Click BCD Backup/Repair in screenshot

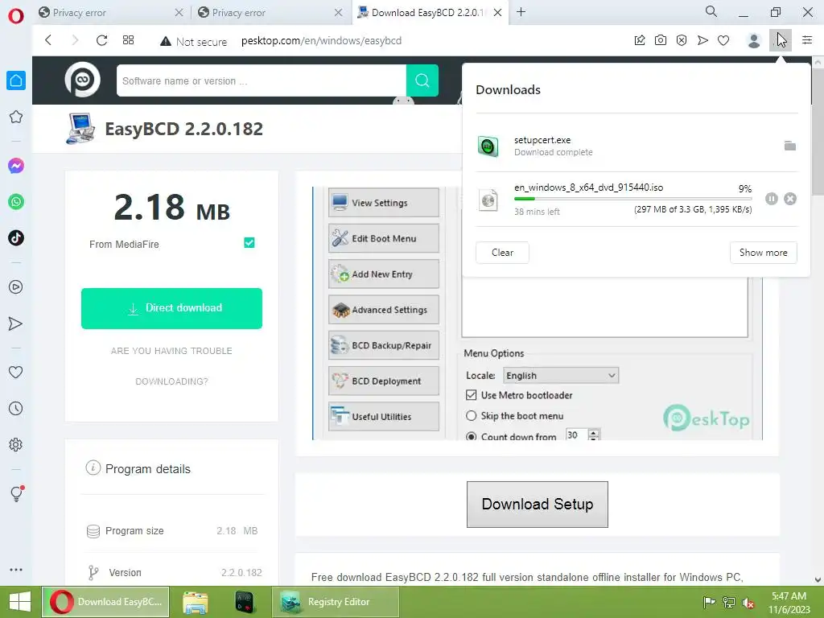384,345
